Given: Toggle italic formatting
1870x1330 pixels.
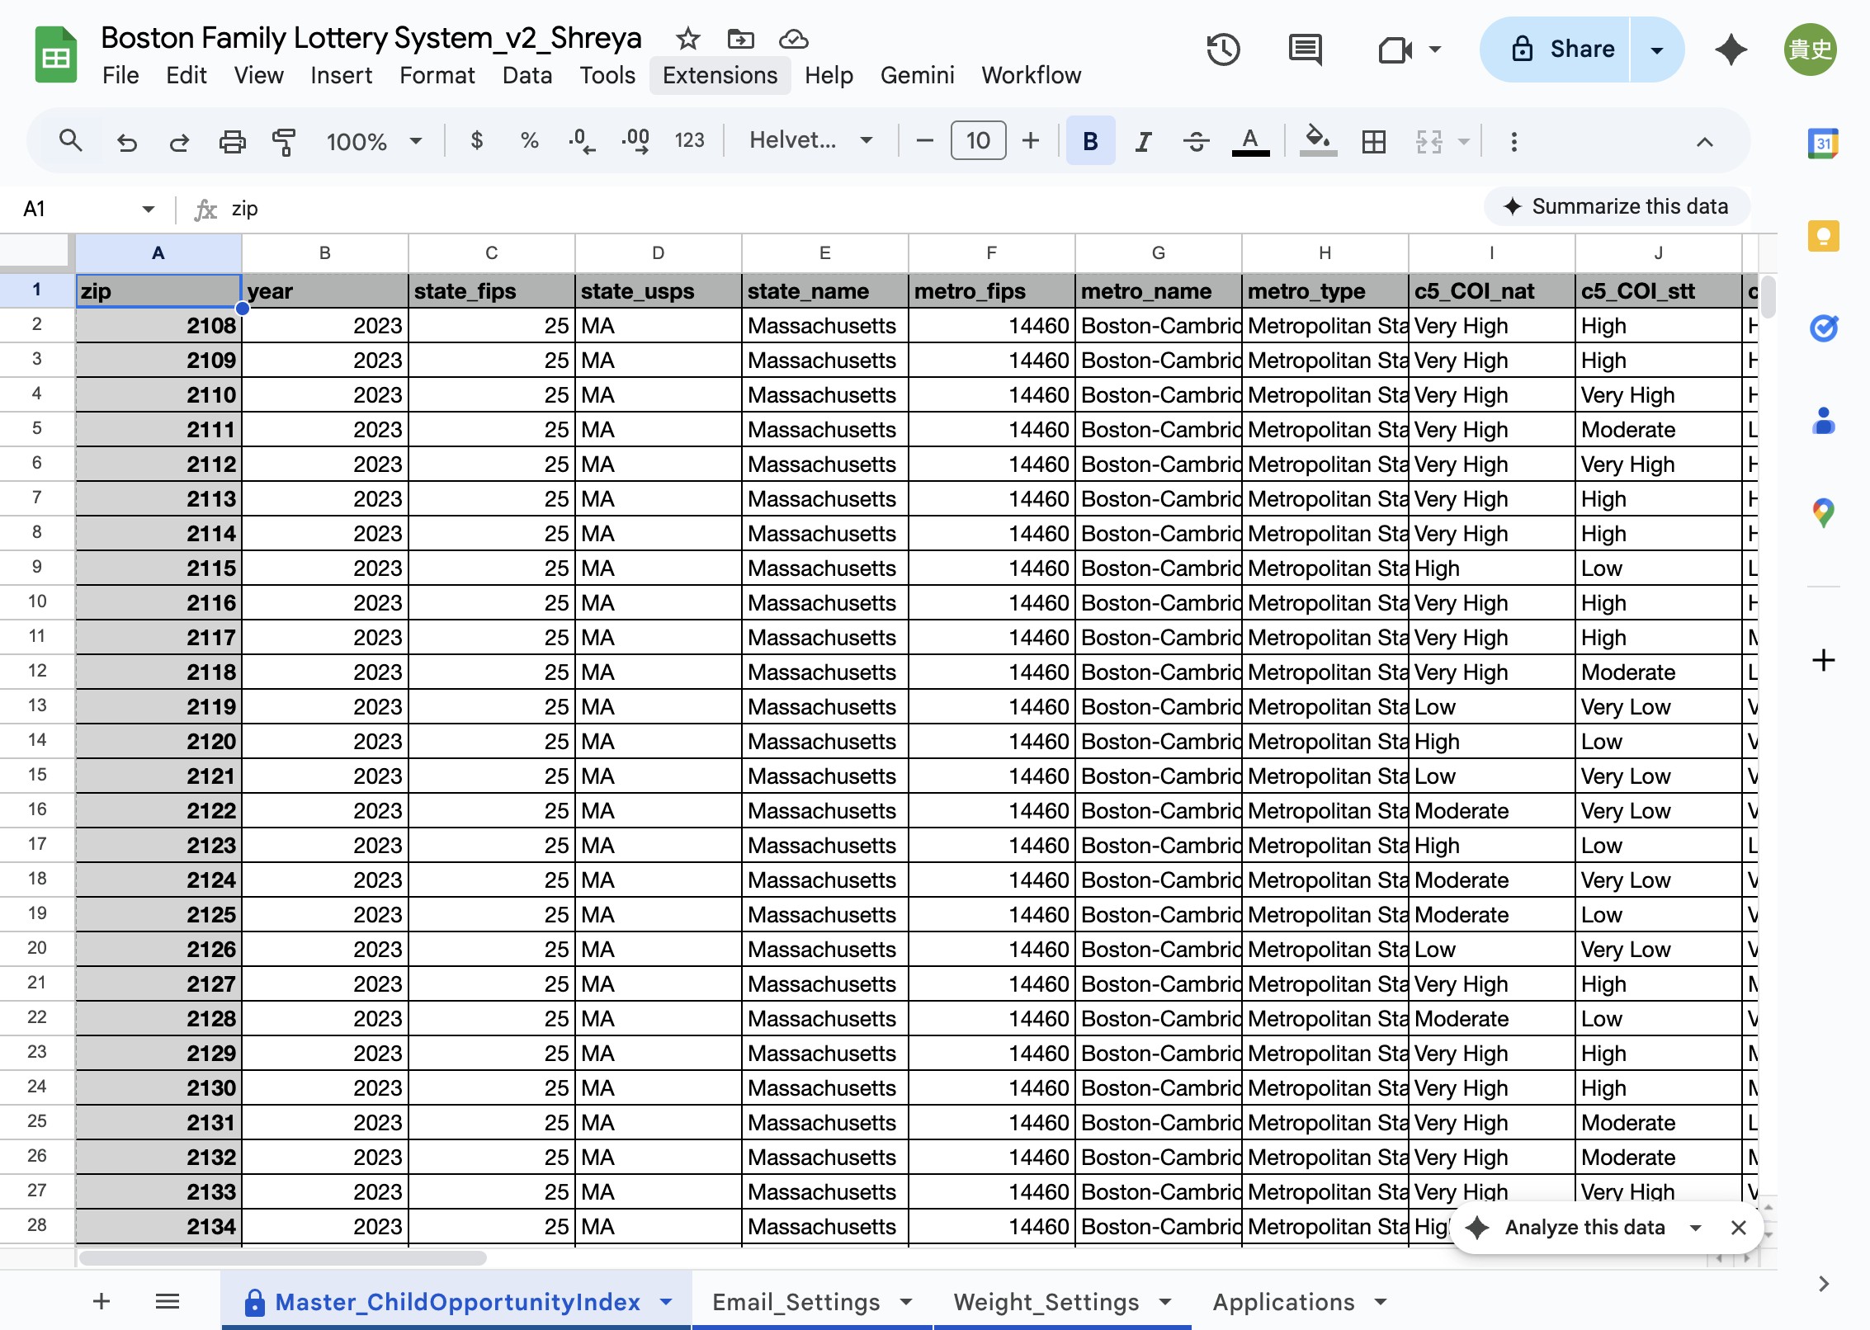Looking at the screenshot, I should tap(1143, 142).
